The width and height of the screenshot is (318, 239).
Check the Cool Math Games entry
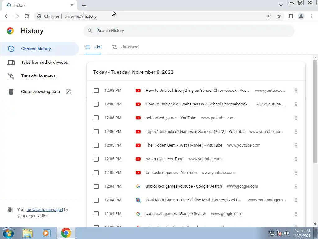pos(96,200)
